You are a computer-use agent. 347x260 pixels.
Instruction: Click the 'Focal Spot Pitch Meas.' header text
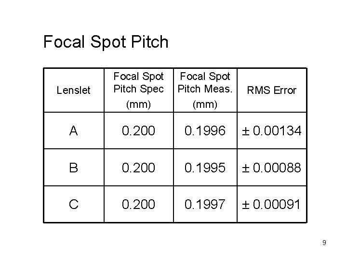coord(205,83)
